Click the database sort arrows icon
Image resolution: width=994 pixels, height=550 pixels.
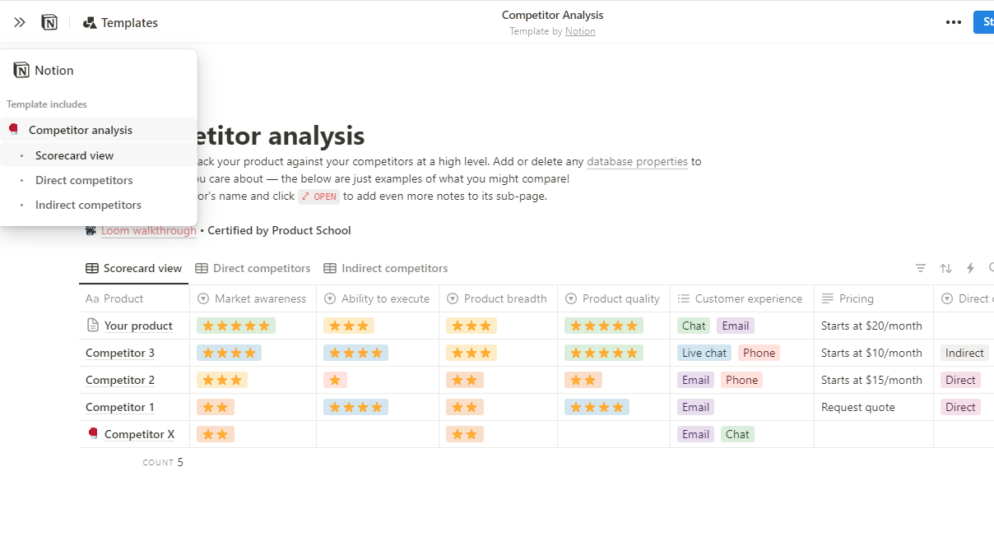click(946, 268)
